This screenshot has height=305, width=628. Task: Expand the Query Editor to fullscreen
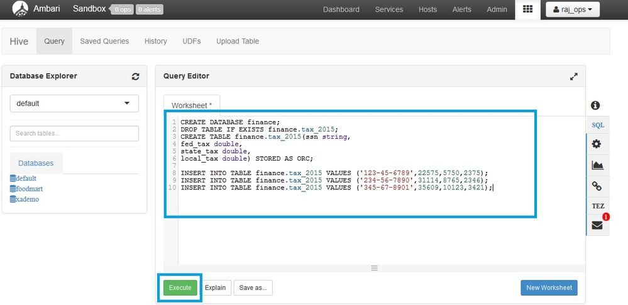[x=573, y=77]
